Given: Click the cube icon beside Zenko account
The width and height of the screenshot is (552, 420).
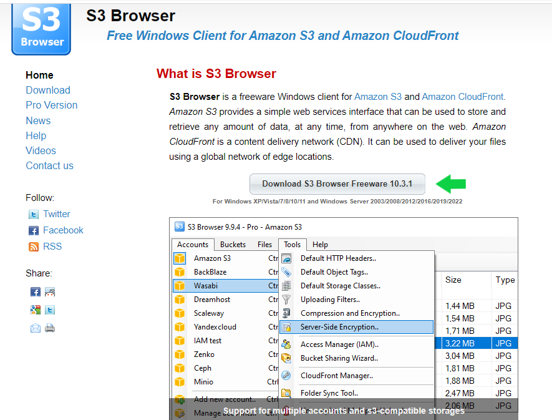Looking at the screenshot, I should coord(180,354).
